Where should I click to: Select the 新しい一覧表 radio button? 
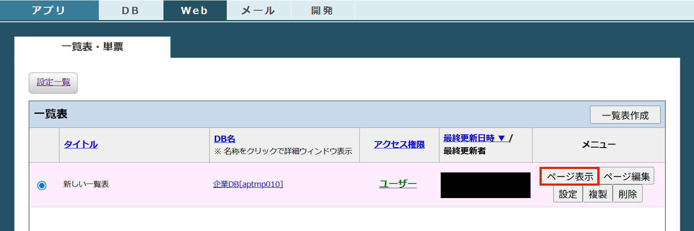click(42, 185)
